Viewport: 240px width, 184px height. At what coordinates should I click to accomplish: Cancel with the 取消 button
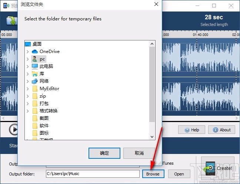point(139,153)
